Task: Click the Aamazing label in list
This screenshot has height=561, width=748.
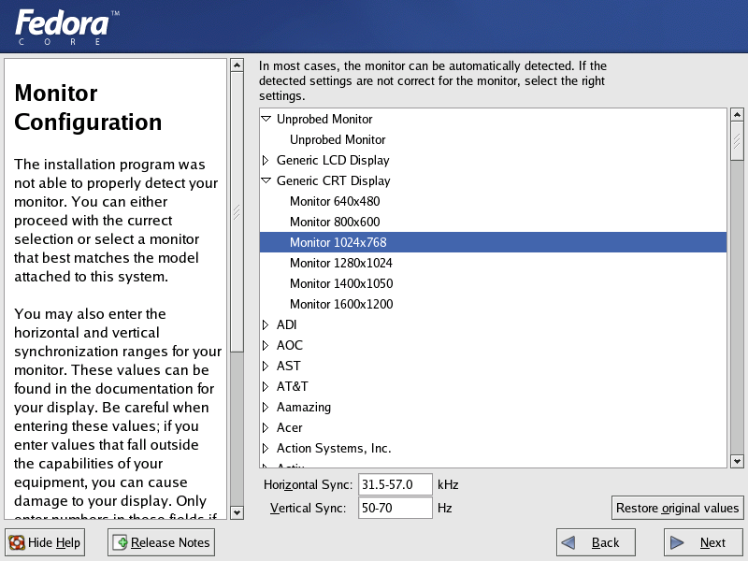Action: pos(304,407)
